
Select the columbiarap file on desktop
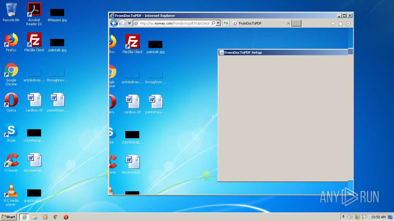pyautogui.click(x=34, y=135)
